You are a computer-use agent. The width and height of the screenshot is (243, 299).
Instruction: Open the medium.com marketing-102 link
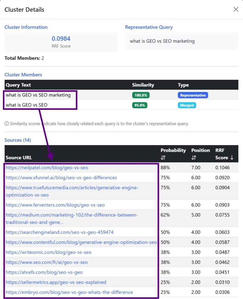tap(72, 218)
